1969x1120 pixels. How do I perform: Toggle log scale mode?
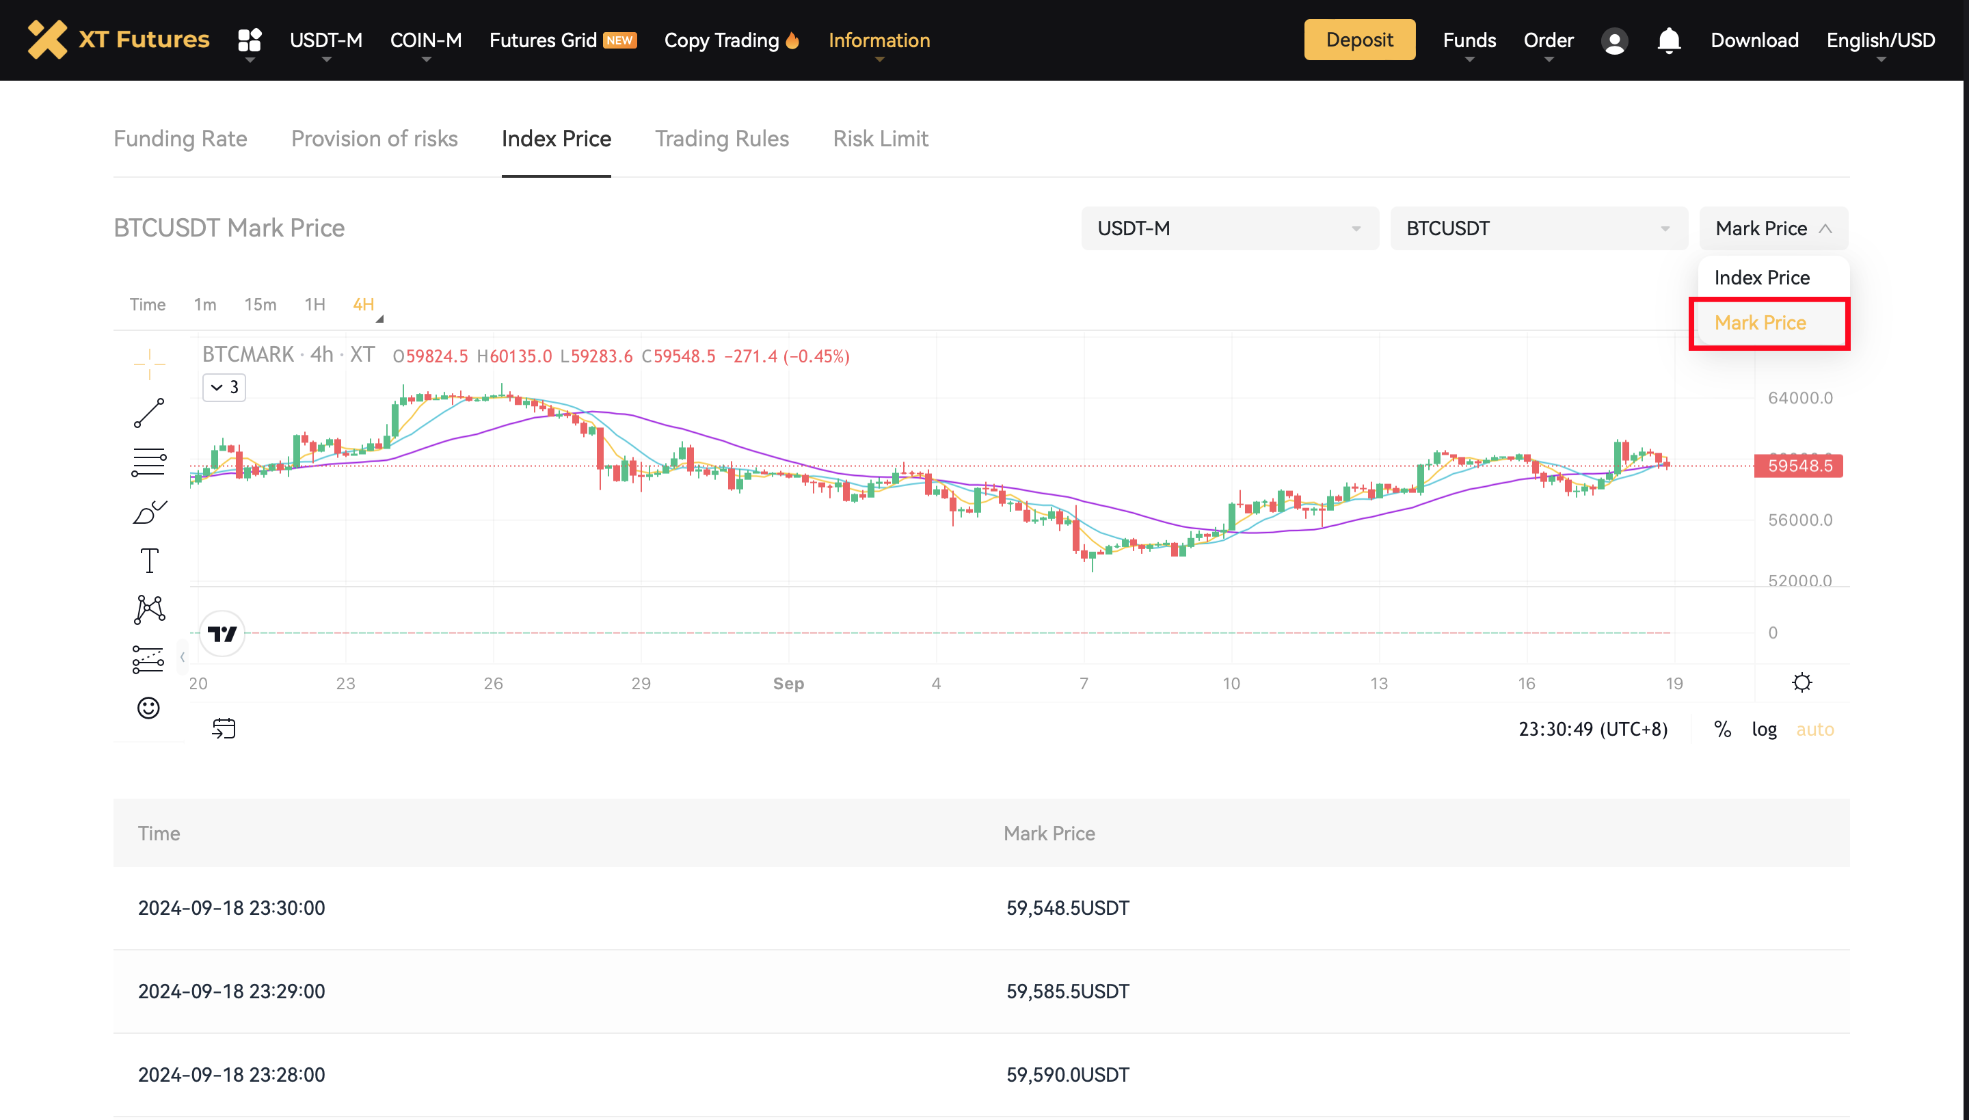pos(1764,729)
